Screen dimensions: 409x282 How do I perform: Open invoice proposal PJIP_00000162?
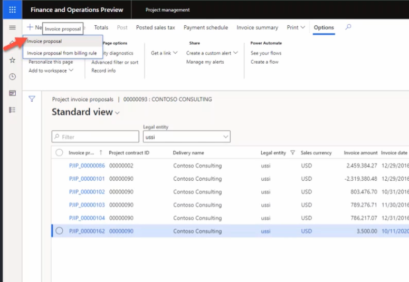[87, 231]
